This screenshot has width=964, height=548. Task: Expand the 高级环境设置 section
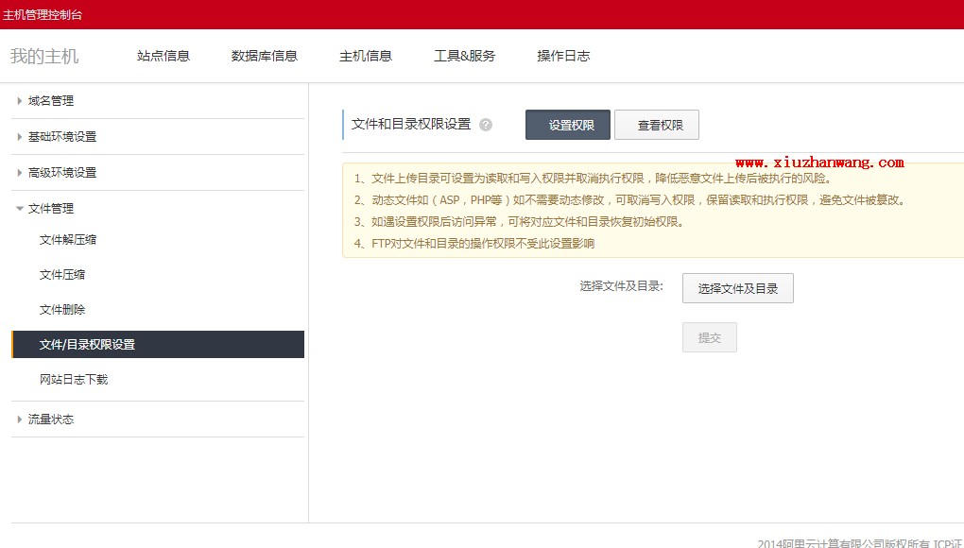click(62, 173)
